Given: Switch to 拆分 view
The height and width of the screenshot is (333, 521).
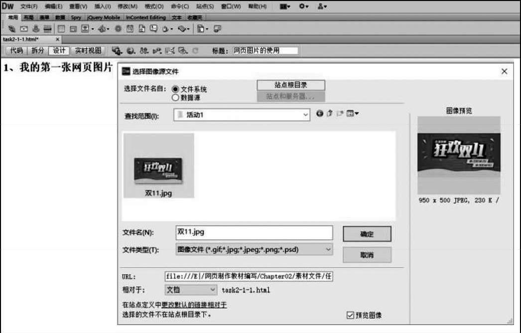Looking at the screenshot, I should 37,50.
